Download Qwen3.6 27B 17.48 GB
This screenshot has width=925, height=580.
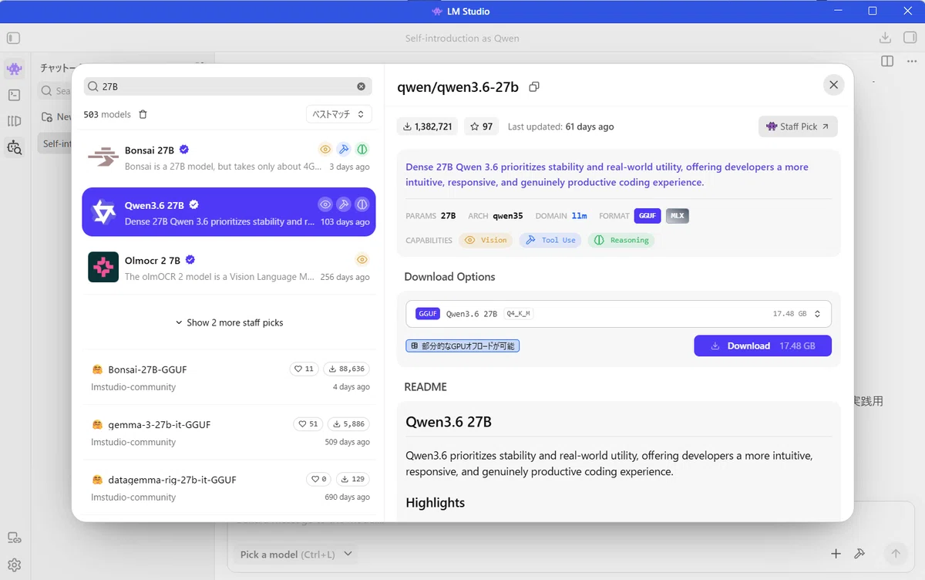click(762, 346)
